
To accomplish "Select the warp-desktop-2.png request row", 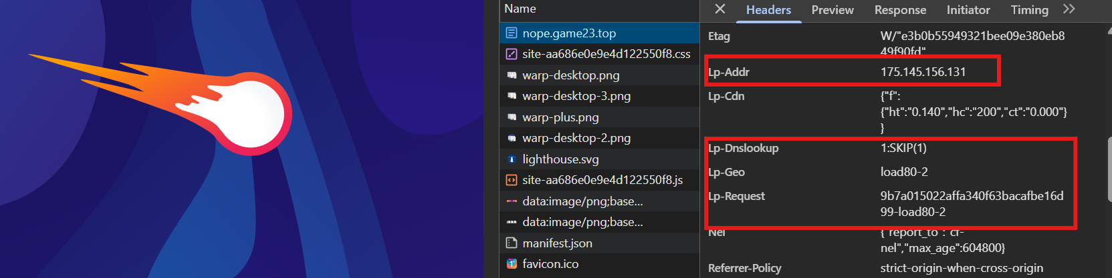I will click(x=576, y=138).
